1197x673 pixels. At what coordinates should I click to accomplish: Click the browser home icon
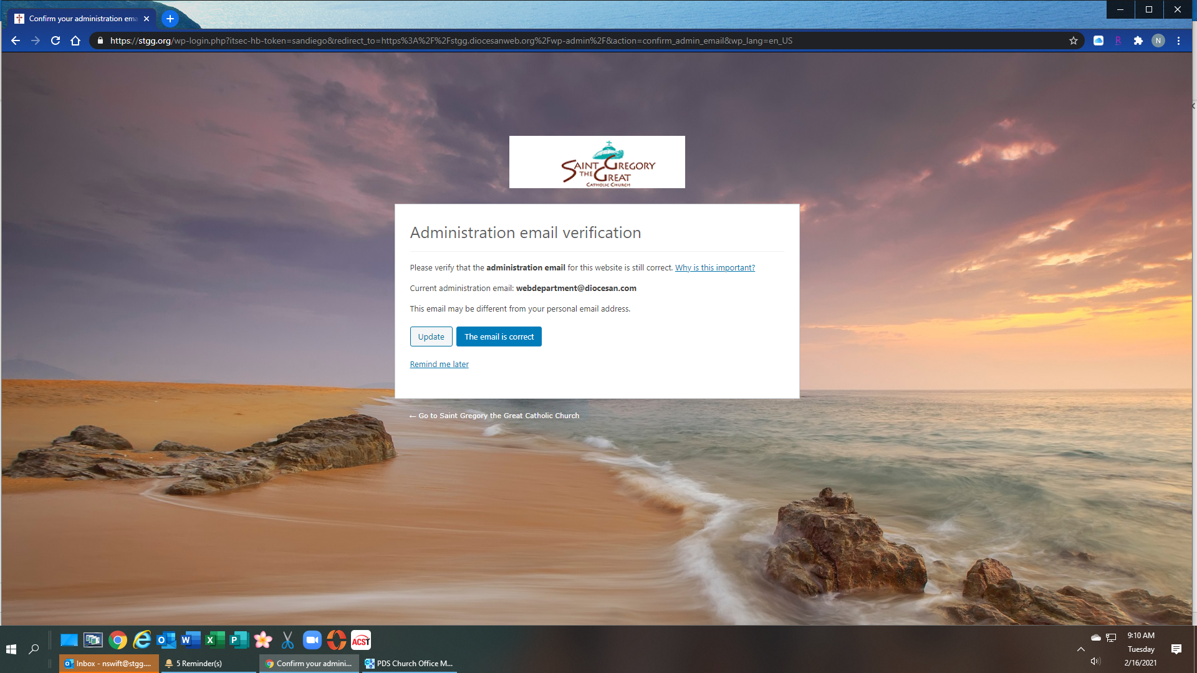(75, 41)
